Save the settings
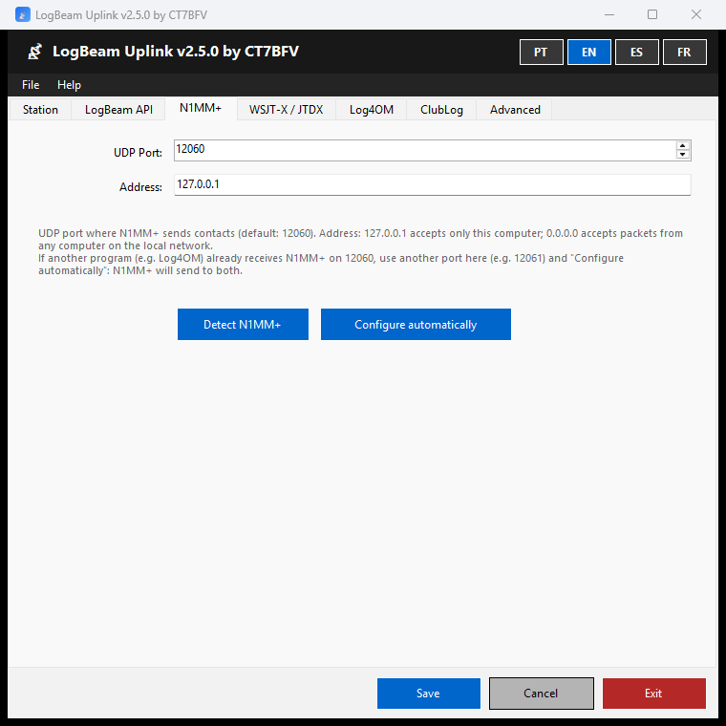 [x=428, y=694]
